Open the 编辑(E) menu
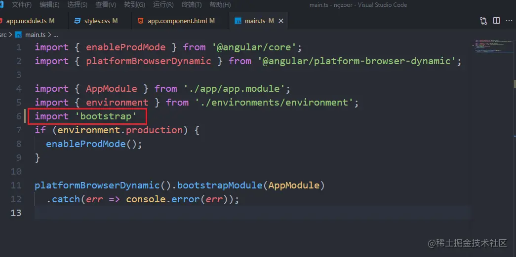516x257 pixels. pos(49,5)
